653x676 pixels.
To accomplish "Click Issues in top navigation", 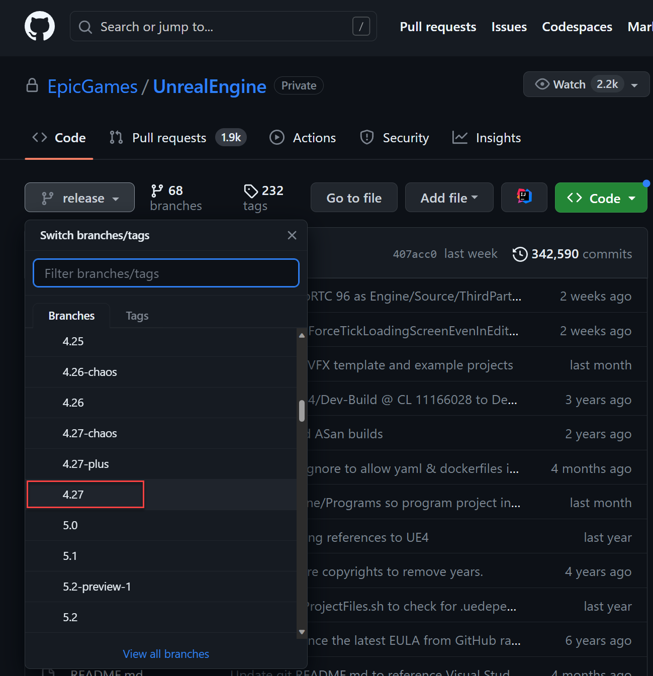I will coord(509,27).
